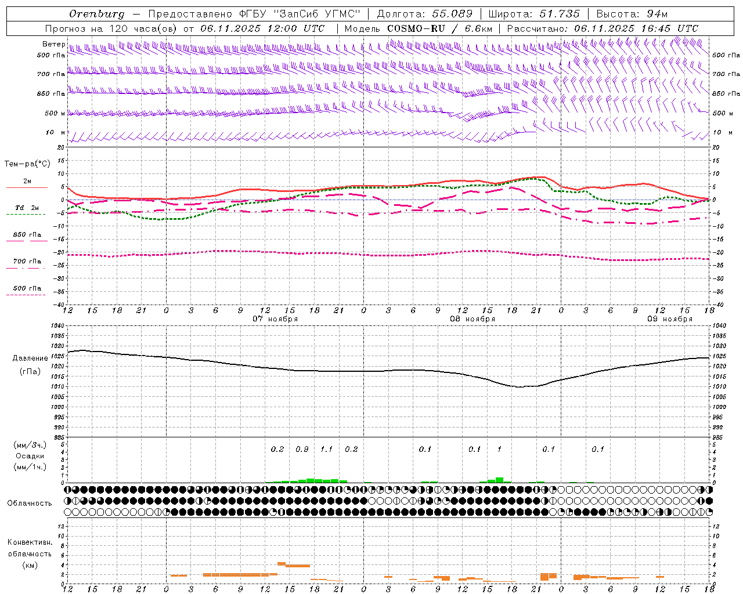Viewport: 743px width, 594px height.
Task: Select the 'Предоставлено ФГБУ "ЗапСиб УГМС"' text
Action: 254,14
